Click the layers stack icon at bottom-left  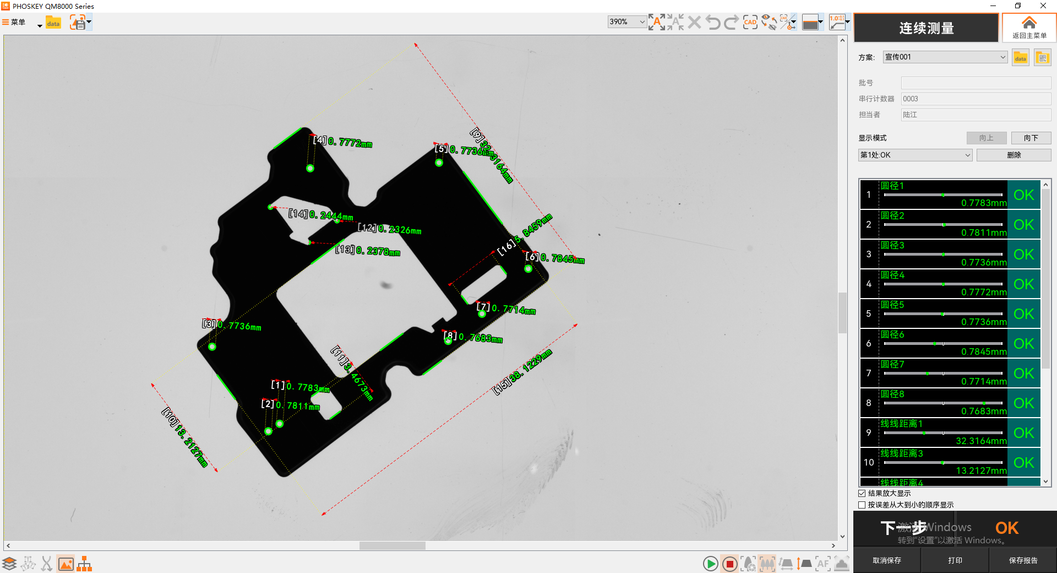[x=9, y=564]
